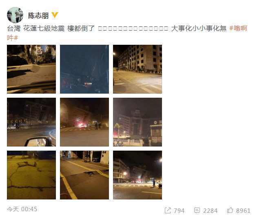Click the thumbs-up like icon
255x219 pixels.
tap(230, 210)
